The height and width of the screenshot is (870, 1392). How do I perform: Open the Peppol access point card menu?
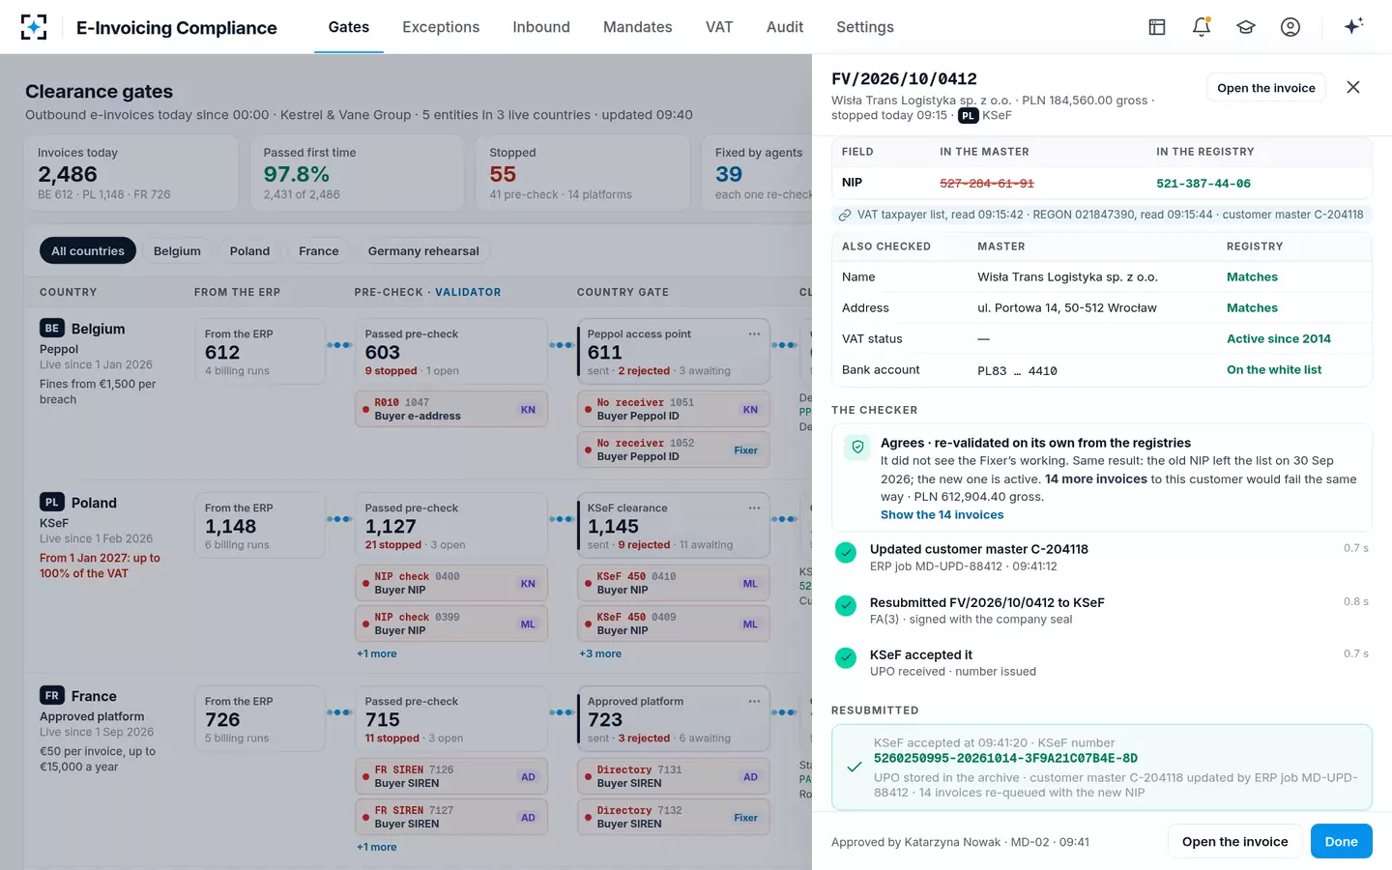(x=754, y=334)
